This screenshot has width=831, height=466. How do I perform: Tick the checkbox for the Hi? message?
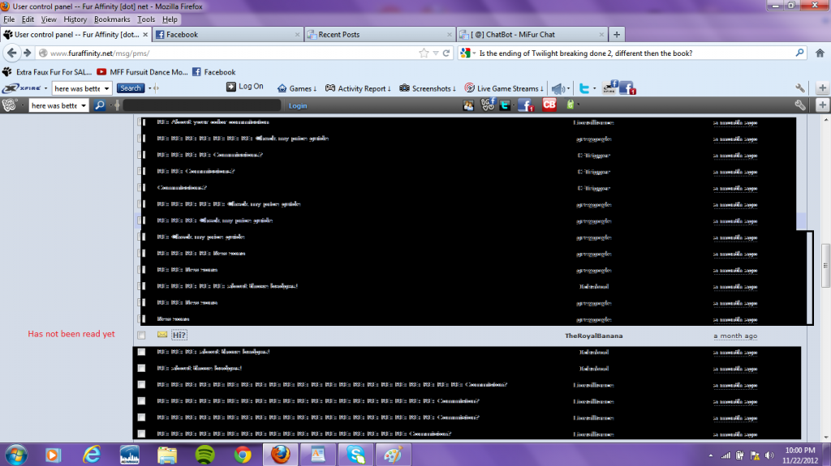tap(141, 336)
